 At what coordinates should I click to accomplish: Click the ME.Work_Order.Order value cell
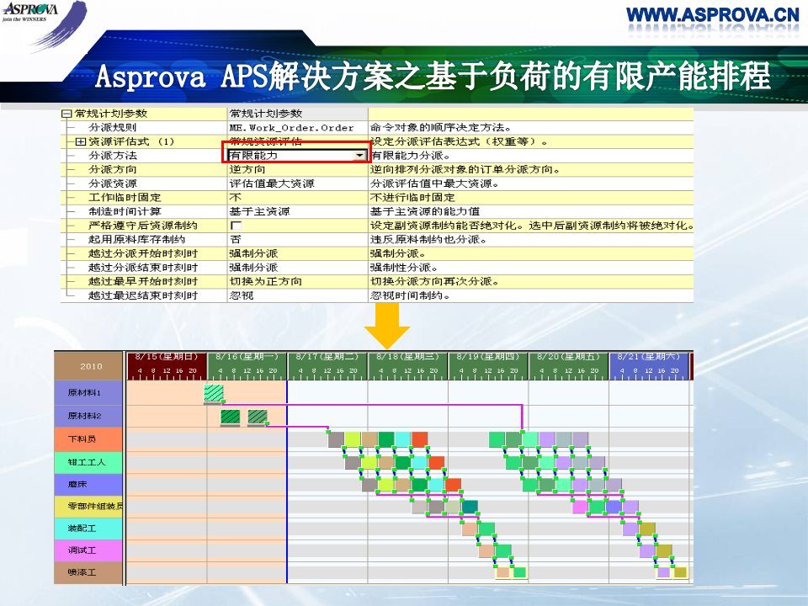point(297,128)
